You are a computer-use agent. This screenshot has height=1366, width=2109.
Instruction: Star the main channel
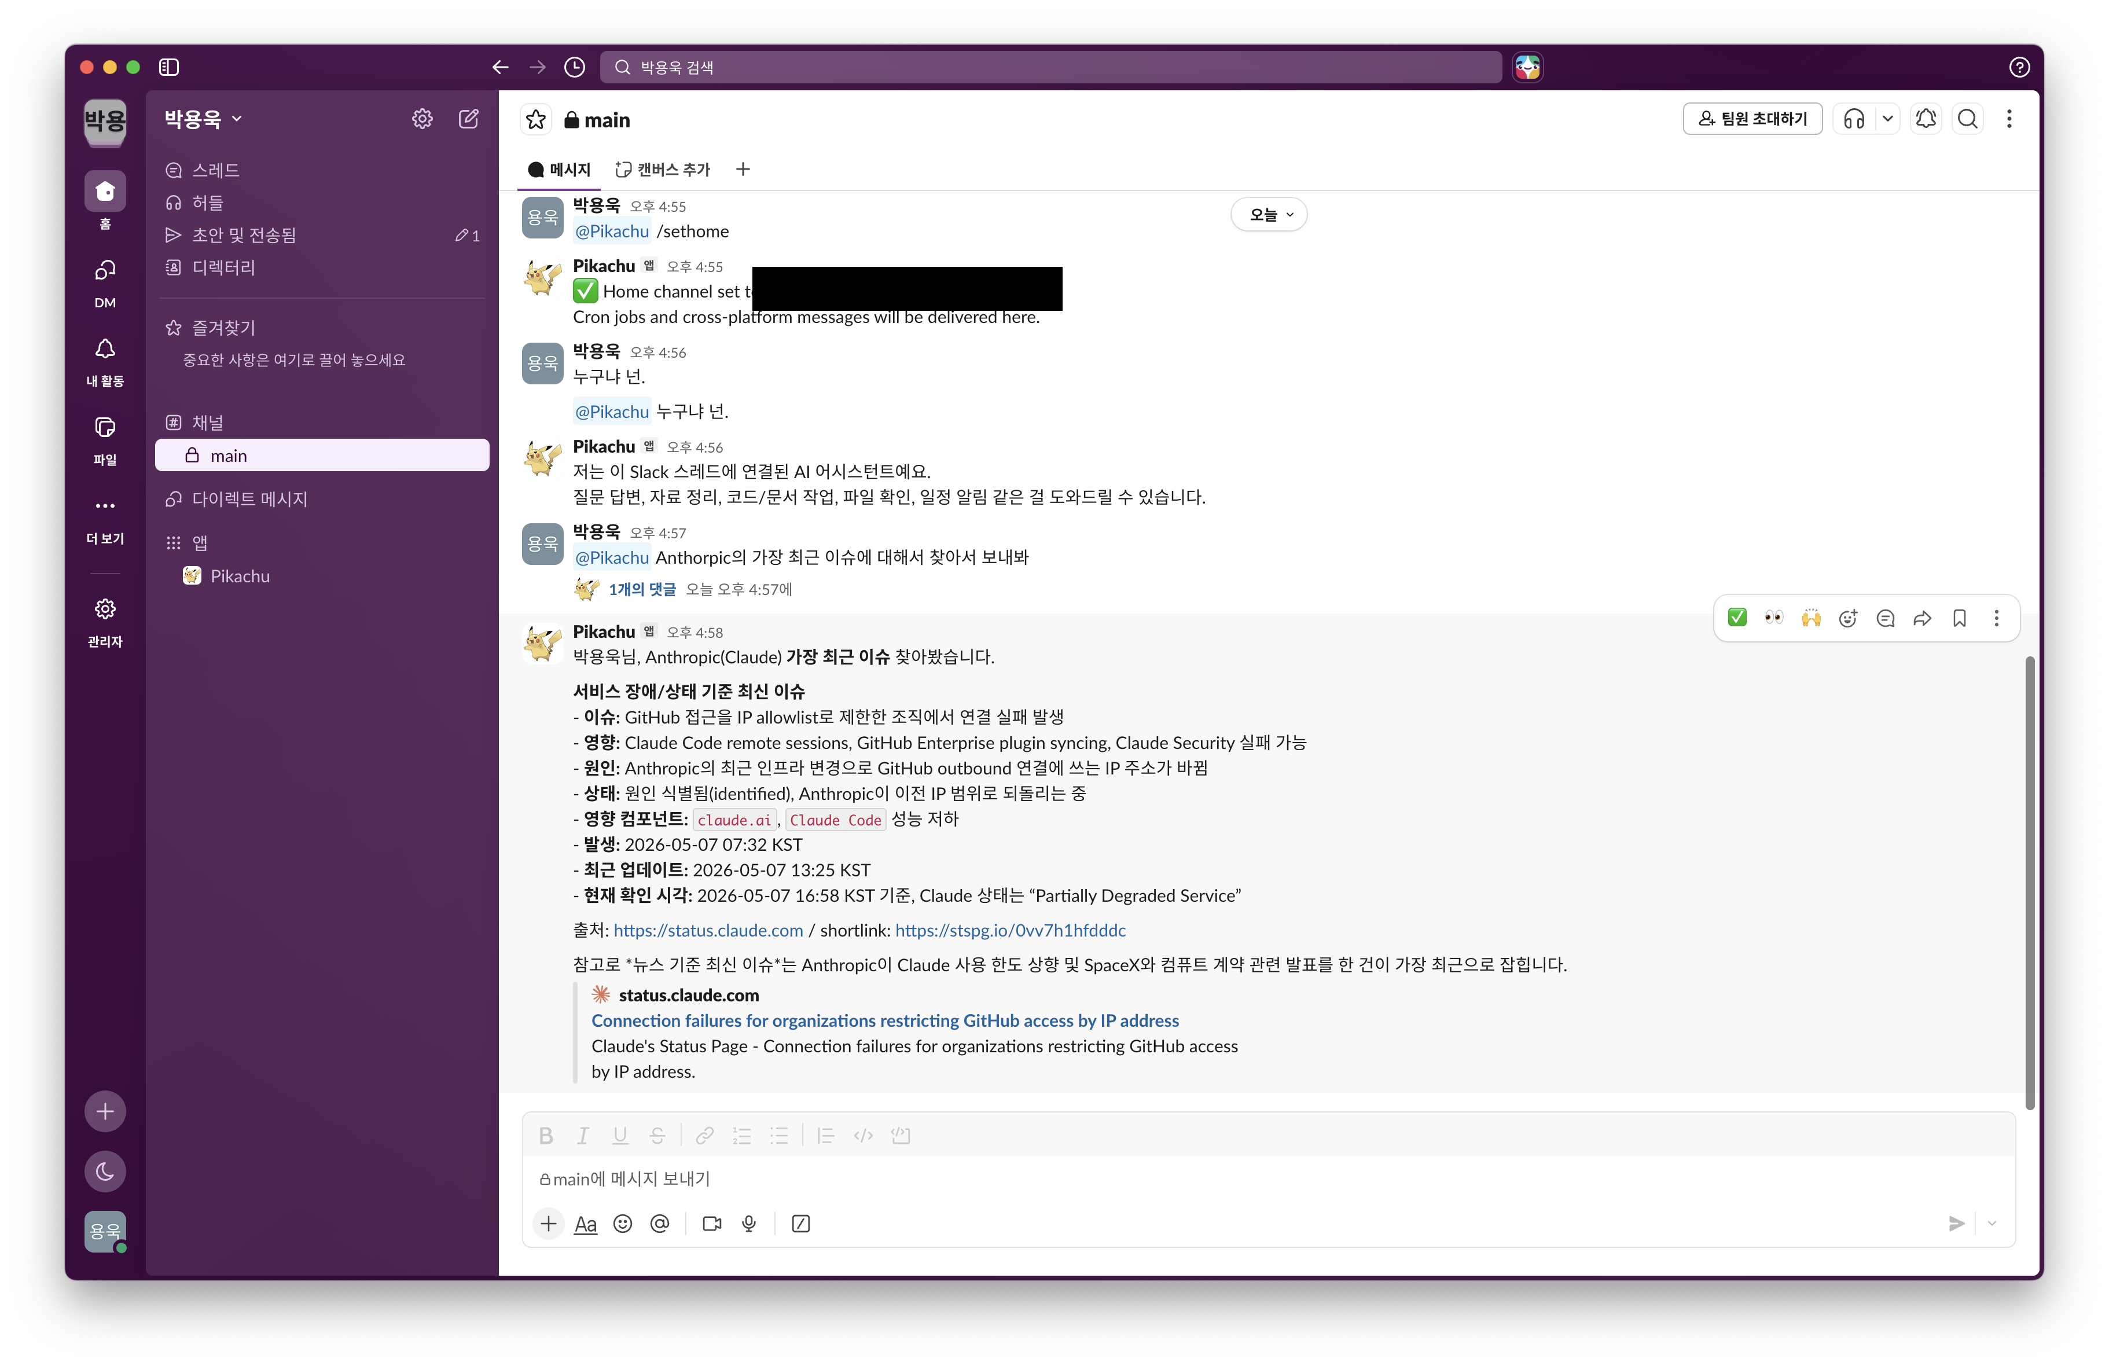536,120
